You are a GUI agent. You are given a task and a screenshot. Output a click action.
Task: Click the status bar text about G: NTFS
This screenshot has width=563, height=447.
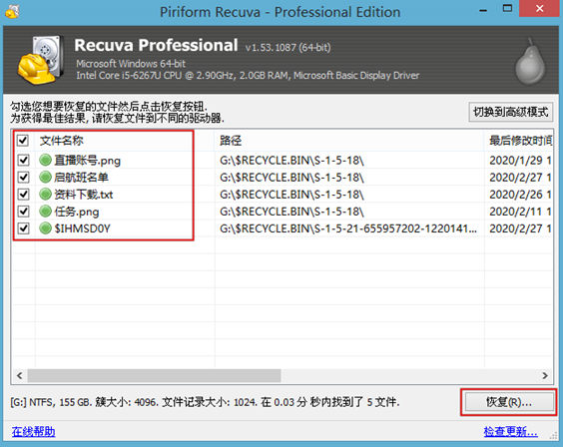pos(205,402)
